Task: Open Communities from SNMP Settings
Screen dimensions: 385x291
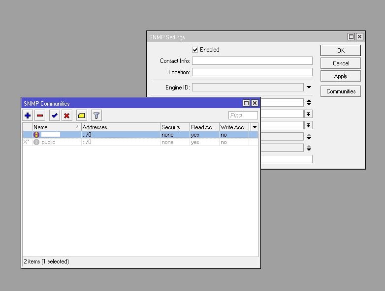Action: [x=341, y=91]
